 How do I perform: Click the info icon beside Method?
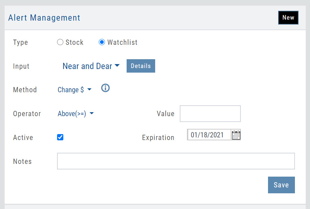click(x=105, y=88)
